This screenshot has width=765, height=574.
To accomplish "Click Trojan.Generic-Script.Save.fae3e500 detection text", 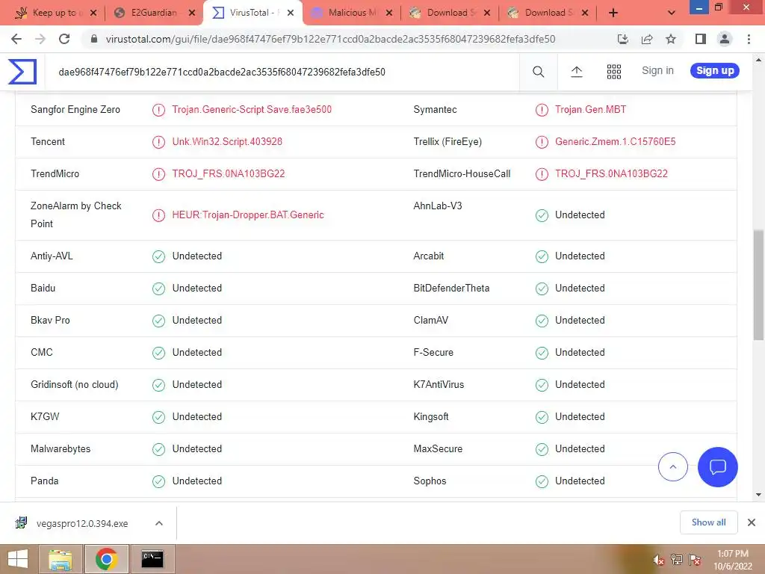I will tap(252, 110).
